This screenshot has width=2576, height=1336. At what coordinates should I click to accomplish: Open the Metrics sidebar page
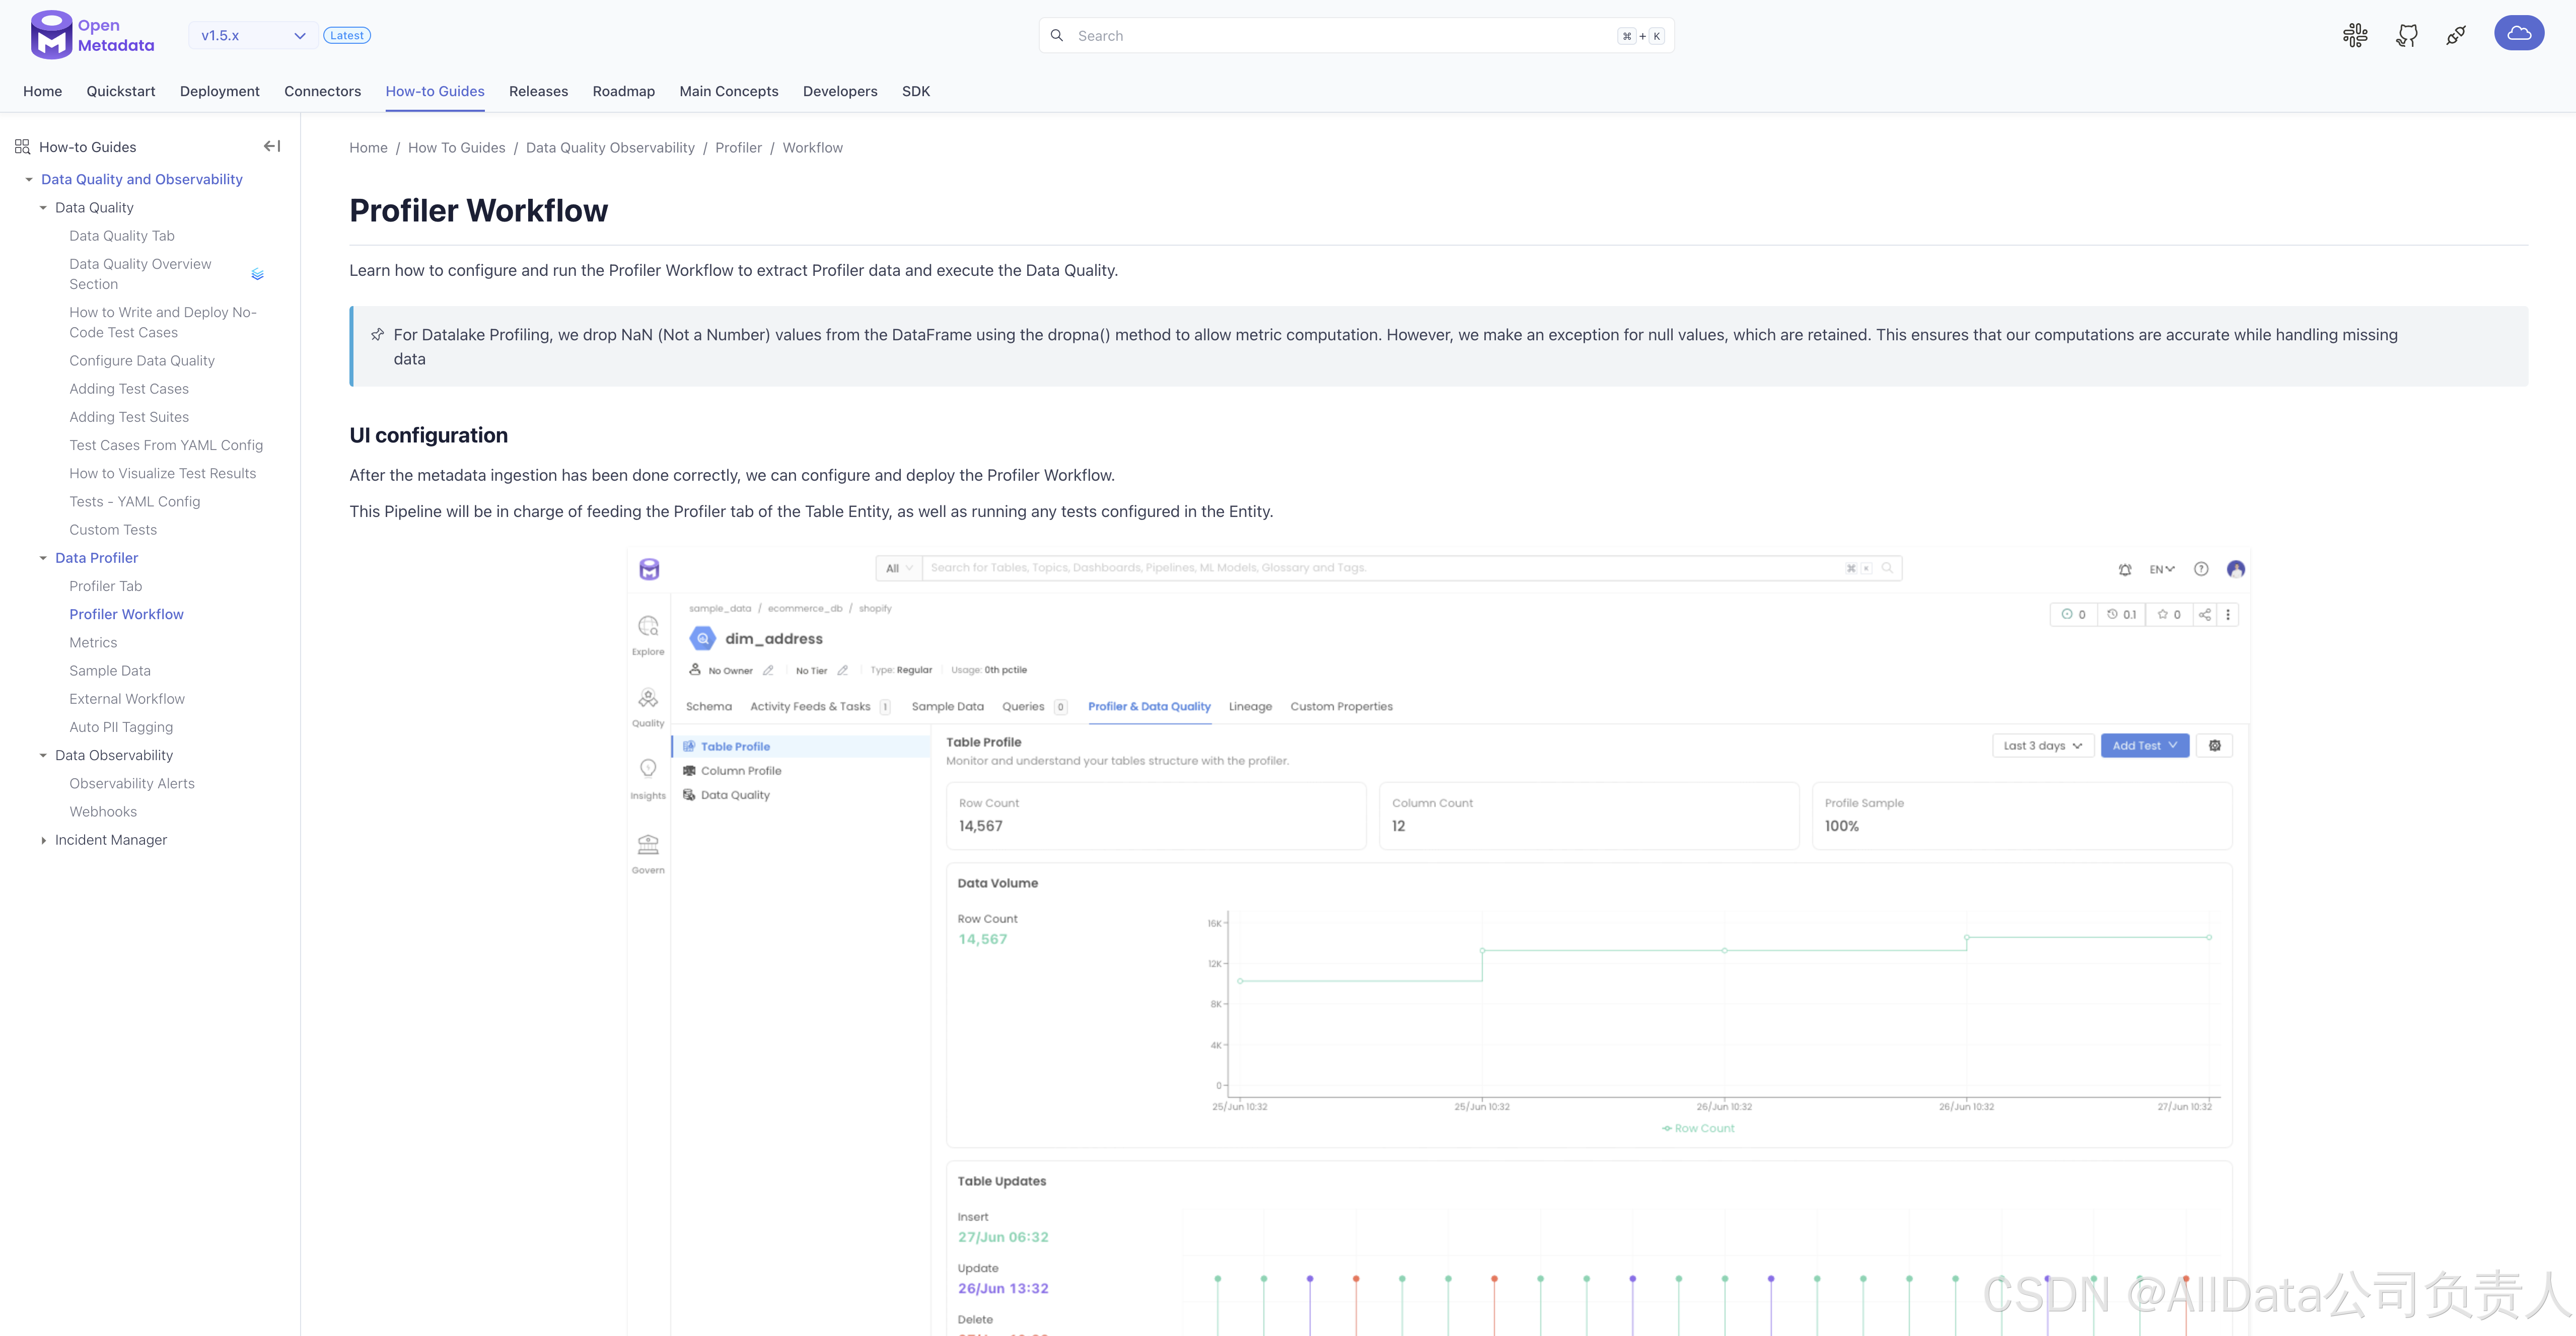point(93,642)
